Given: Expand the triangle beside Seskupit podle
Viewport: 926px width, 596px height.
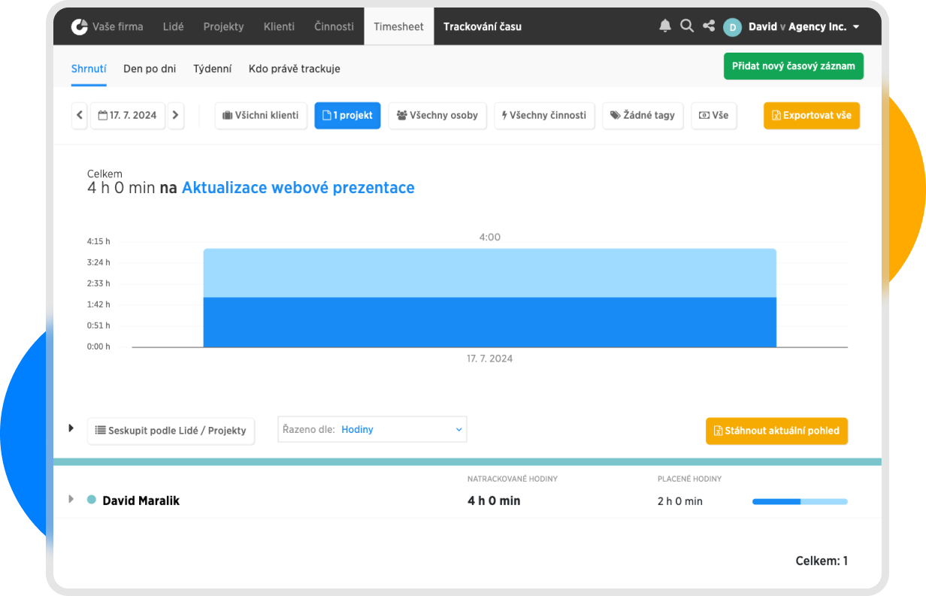Looking at the screenshot, I should (71, 428).
